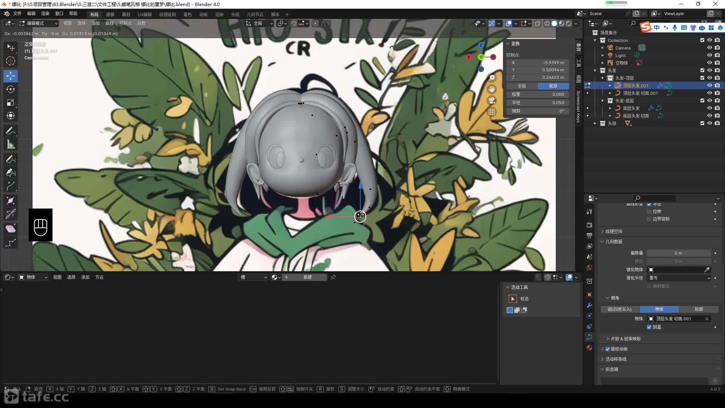Select the Randomize tool
Viewport: 725px width, 408px height.
pos(11,243)
